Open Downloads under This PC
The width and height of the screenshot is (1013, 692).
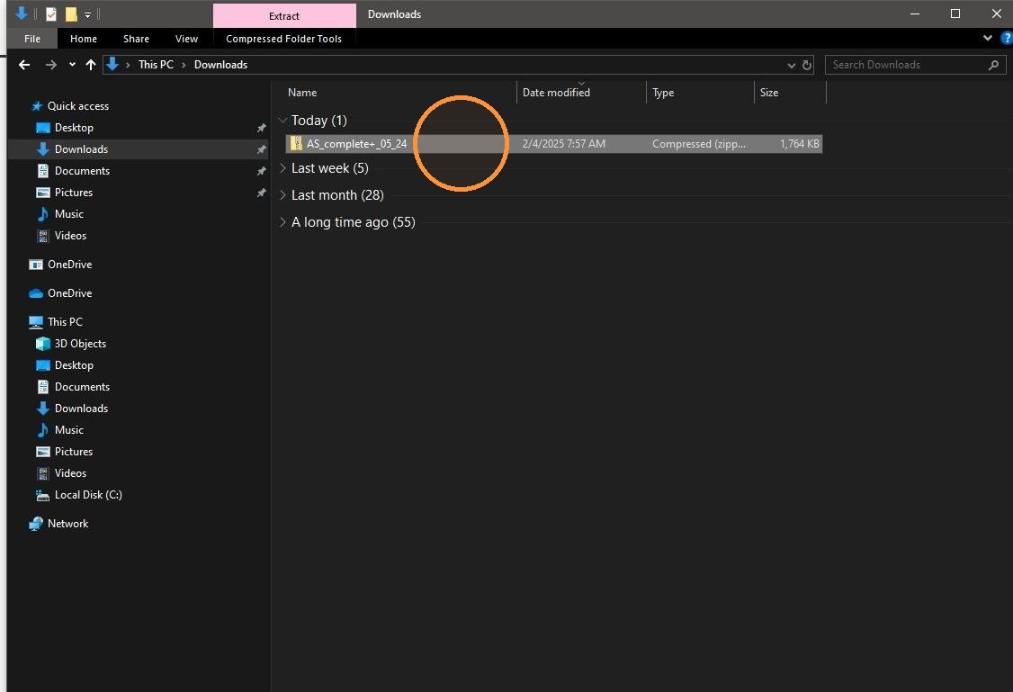click(81, 409)
